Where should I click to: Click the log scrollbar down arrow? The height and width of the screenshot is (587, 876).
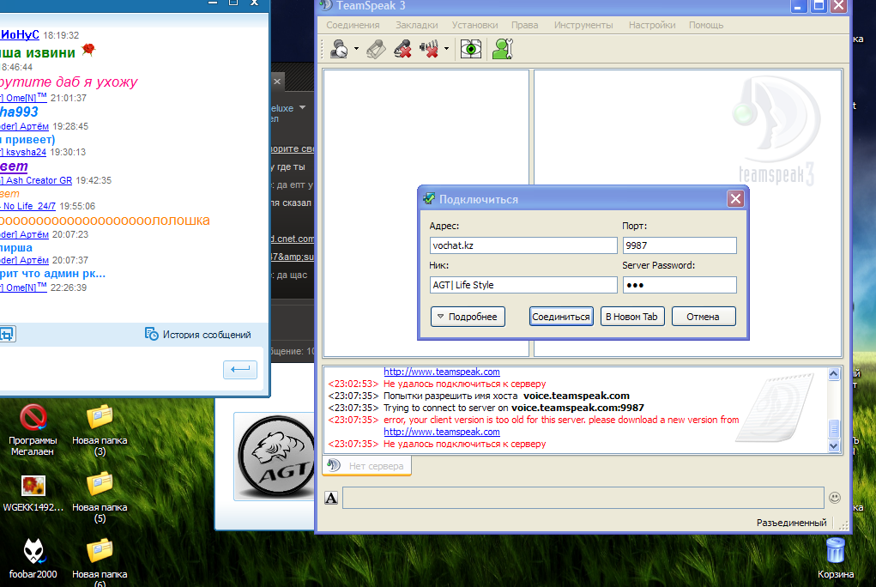(834, 446)
